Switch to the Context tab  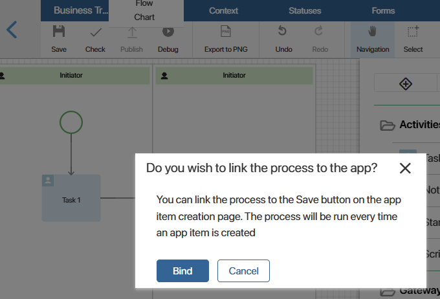pos(223,10)
